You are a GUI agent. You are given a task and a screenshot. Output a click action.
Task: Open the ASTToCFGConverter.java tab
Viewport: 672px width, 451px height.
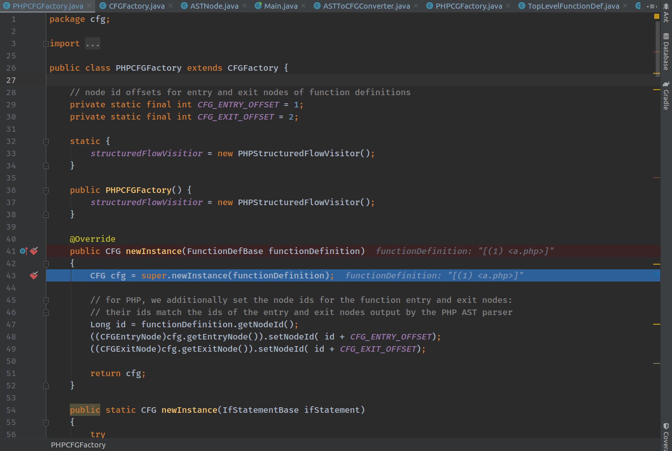[367, 6]
